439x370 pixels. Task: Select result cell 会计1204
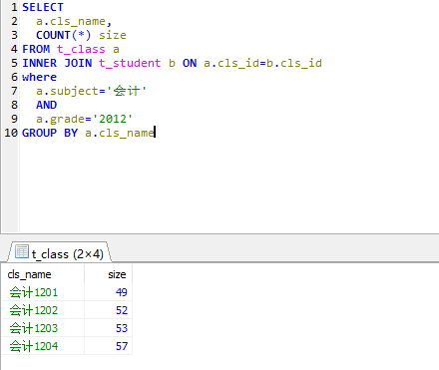[x=43, y=346]
